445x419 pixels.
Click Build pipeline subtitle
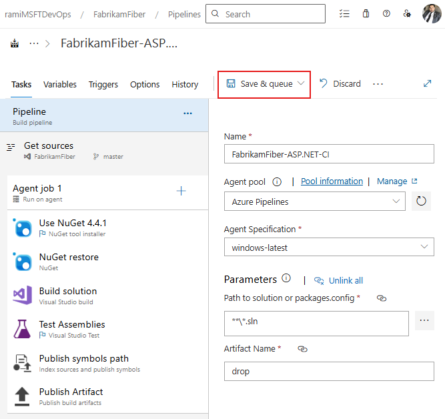pyautogui.click(x=32, y=123)
